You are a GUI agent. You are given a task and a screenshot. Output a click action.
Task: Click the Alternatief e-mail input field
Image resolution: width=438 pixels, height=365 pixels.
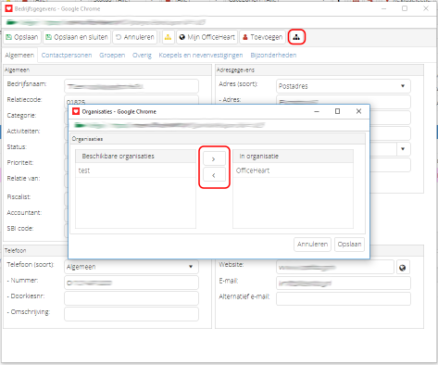(x=344, y=299)
